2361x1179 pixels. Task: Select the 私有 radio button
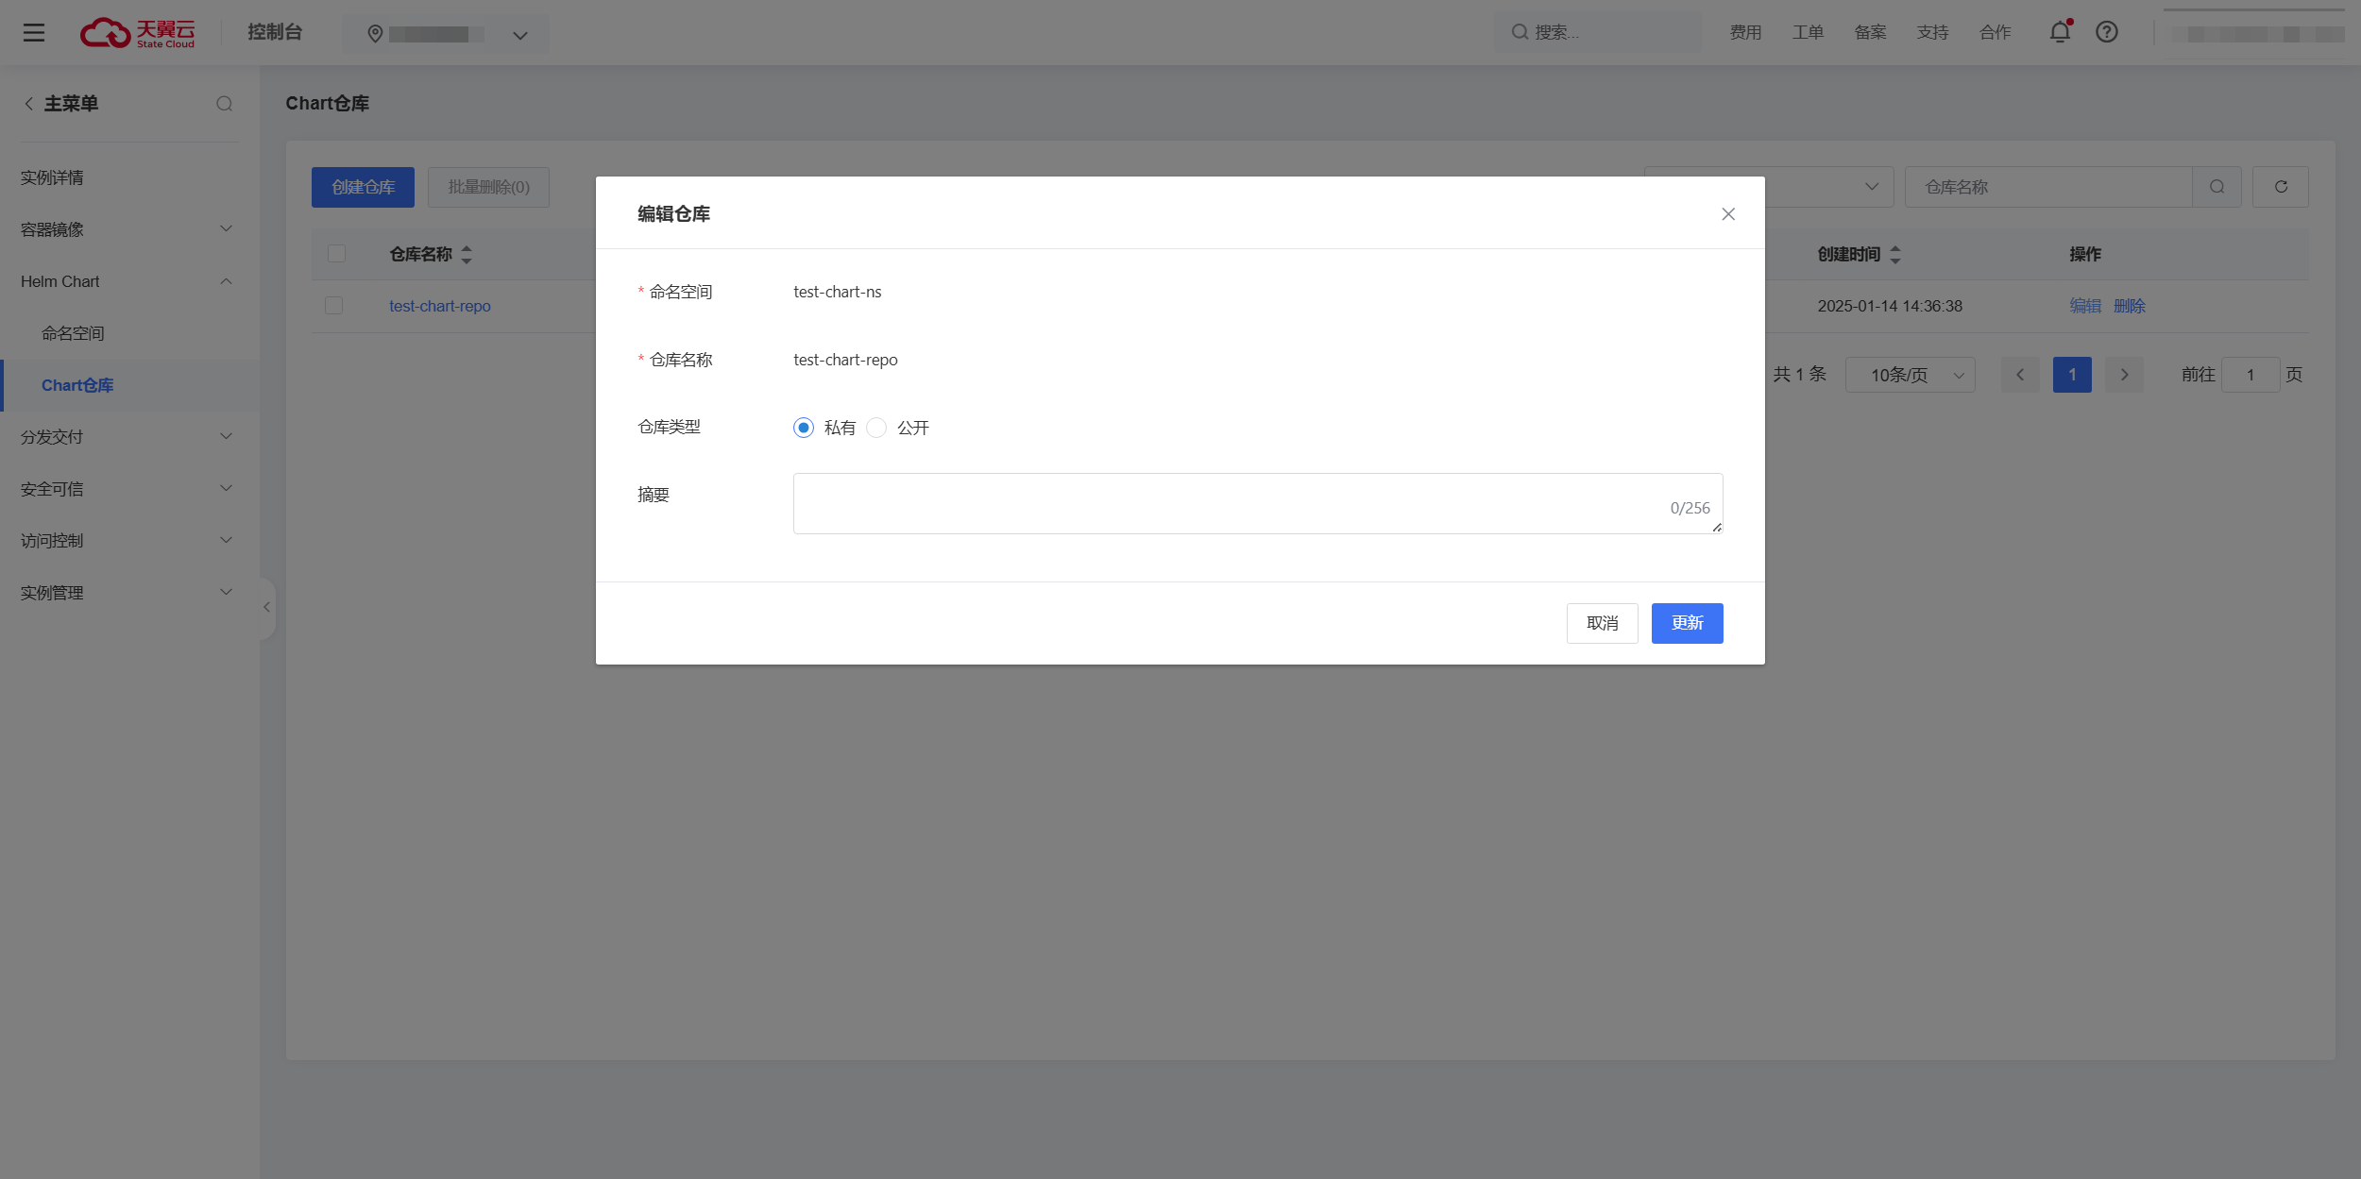(x=804, y=428)
